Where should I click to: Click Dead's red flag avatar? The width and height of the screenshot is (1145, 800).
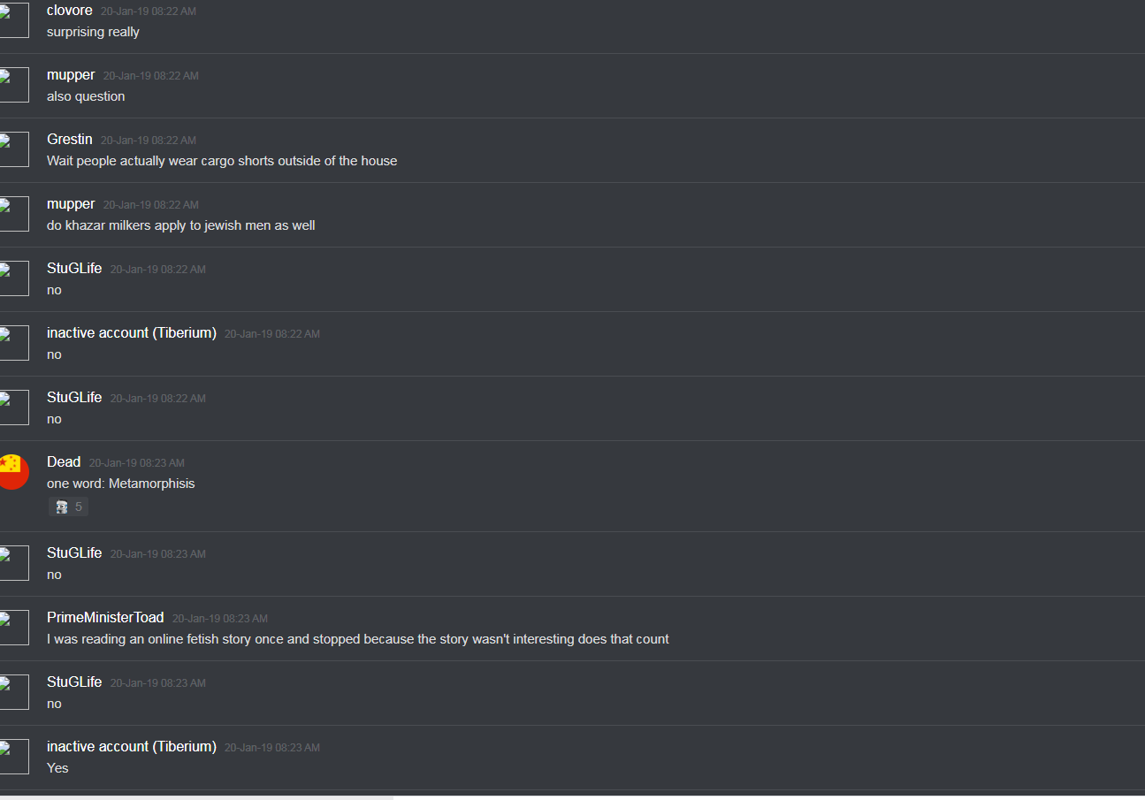(12, 472)
